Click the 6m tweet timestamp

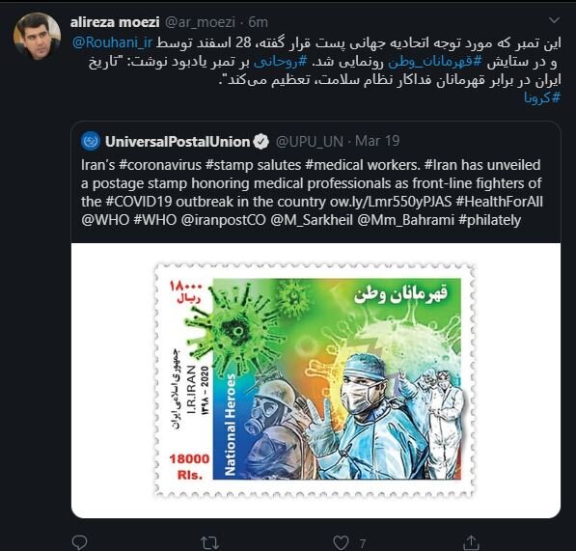(258, 22)
